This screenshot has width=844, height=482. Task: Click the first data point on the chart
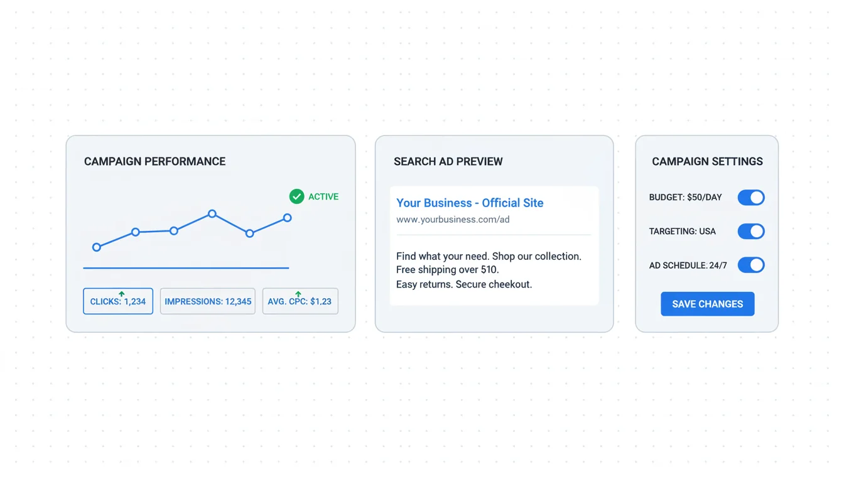(x=97, y=247)
